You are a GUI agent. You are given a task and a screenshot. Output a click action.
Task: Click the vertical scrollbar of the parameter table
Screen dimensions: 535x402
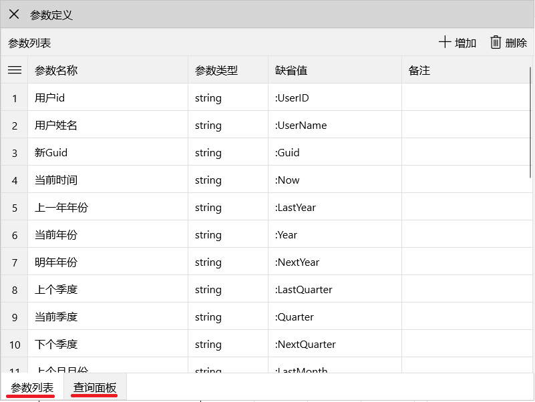tap(530, 122)
